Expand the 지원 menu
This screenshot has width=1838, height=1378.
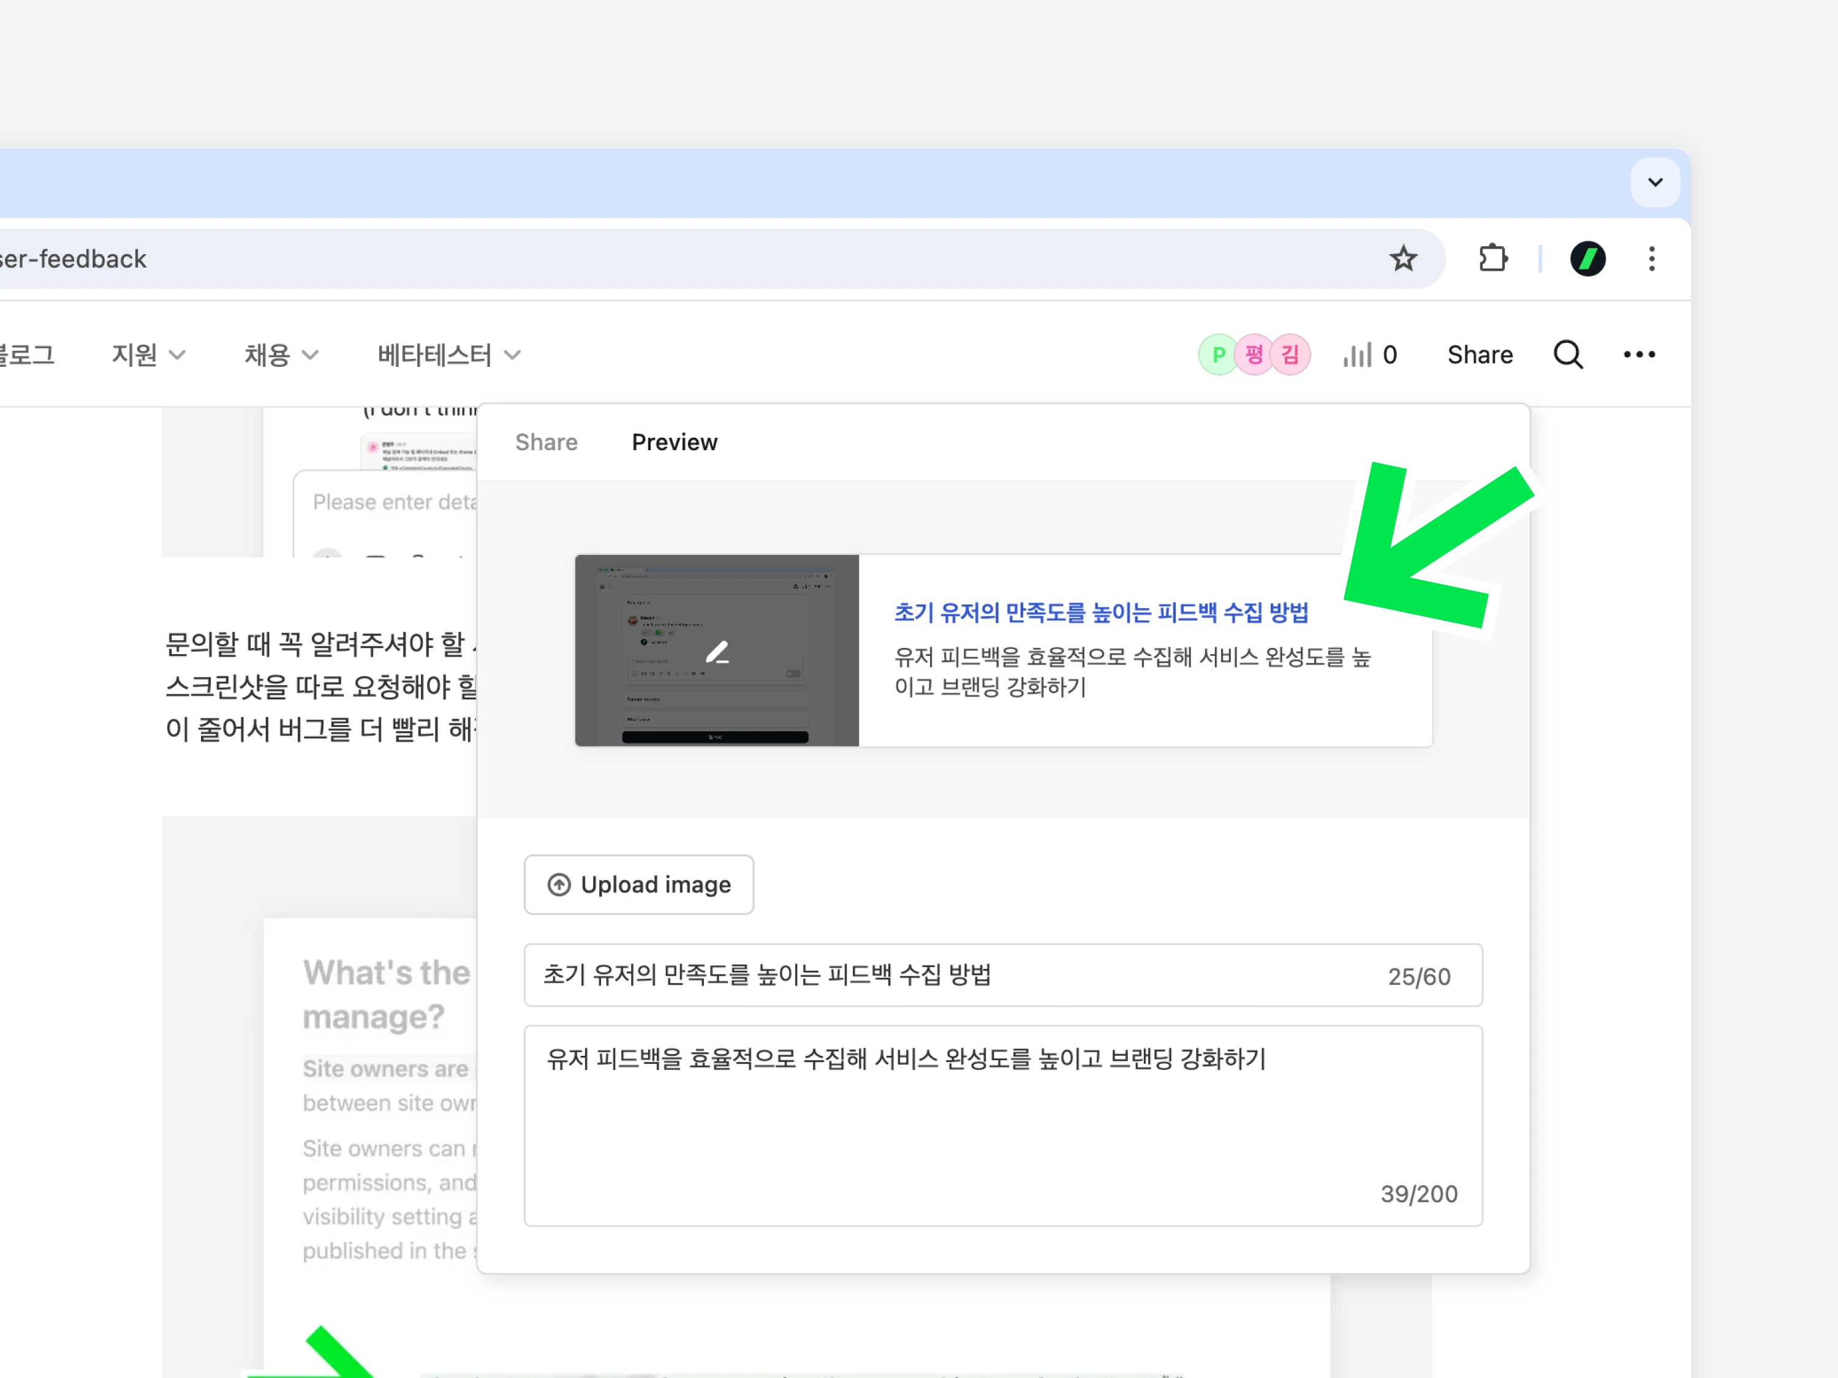149,355
